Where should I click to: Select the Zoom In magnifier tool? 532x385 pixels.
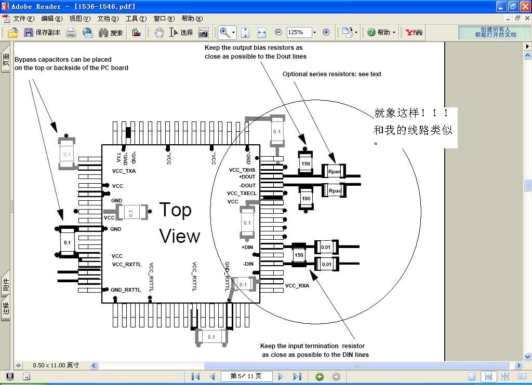click(x=224, y=33)
